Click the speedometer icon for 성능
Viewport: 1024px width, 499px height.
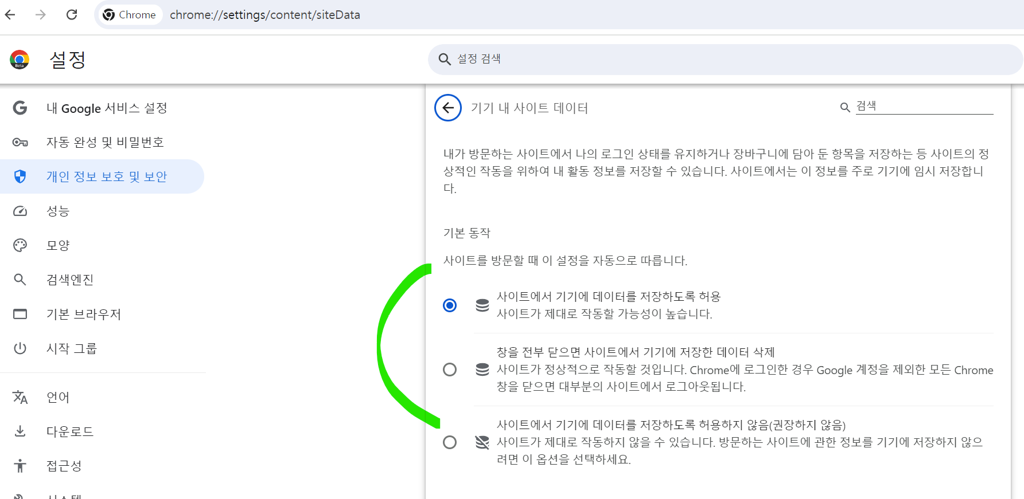pos(20,211)
